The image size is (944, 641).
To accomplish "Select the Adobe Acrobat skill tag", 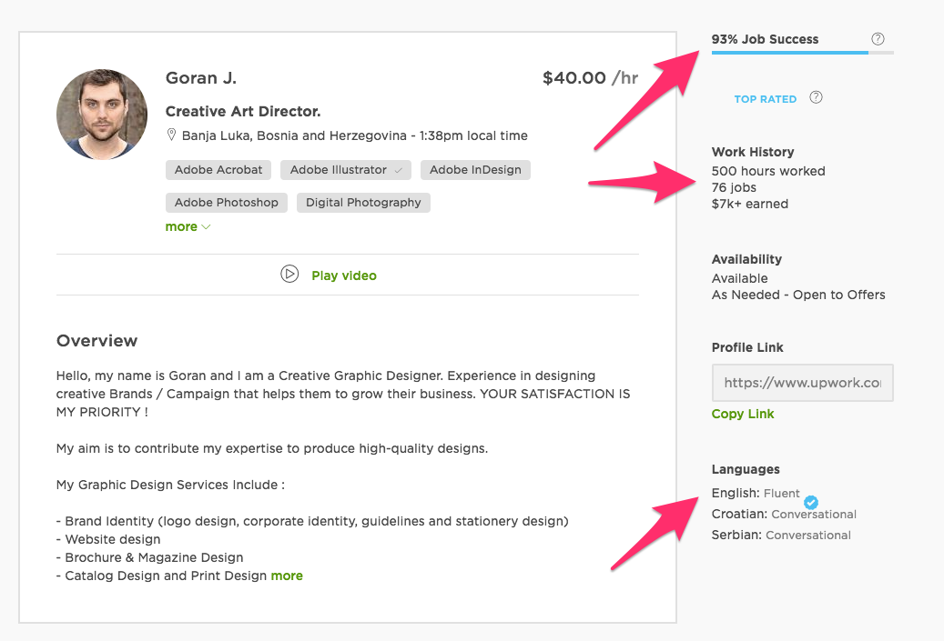I will coord(218,170).
